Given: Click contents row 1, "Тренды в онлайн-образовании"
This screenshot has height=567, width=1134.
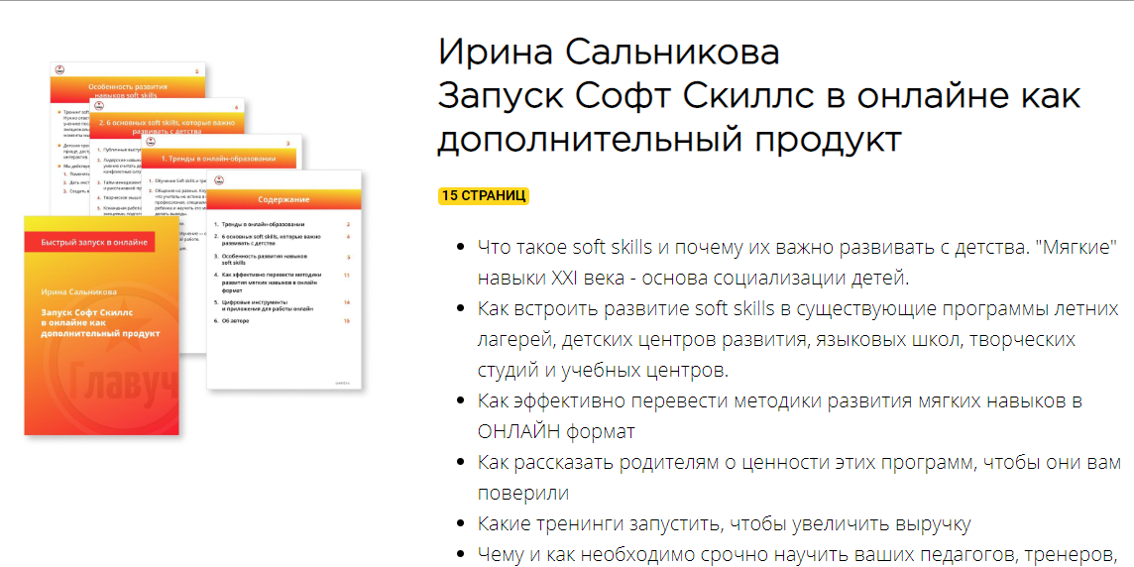Looking at the screenshot, I should pyautogui.click(x=283, y=225).
